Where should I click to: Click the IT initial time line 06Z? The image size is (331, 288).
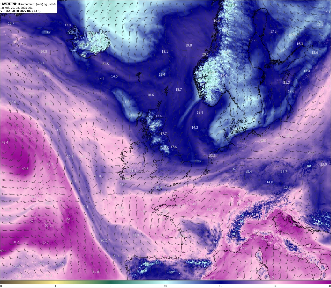[x=16, y=7]
